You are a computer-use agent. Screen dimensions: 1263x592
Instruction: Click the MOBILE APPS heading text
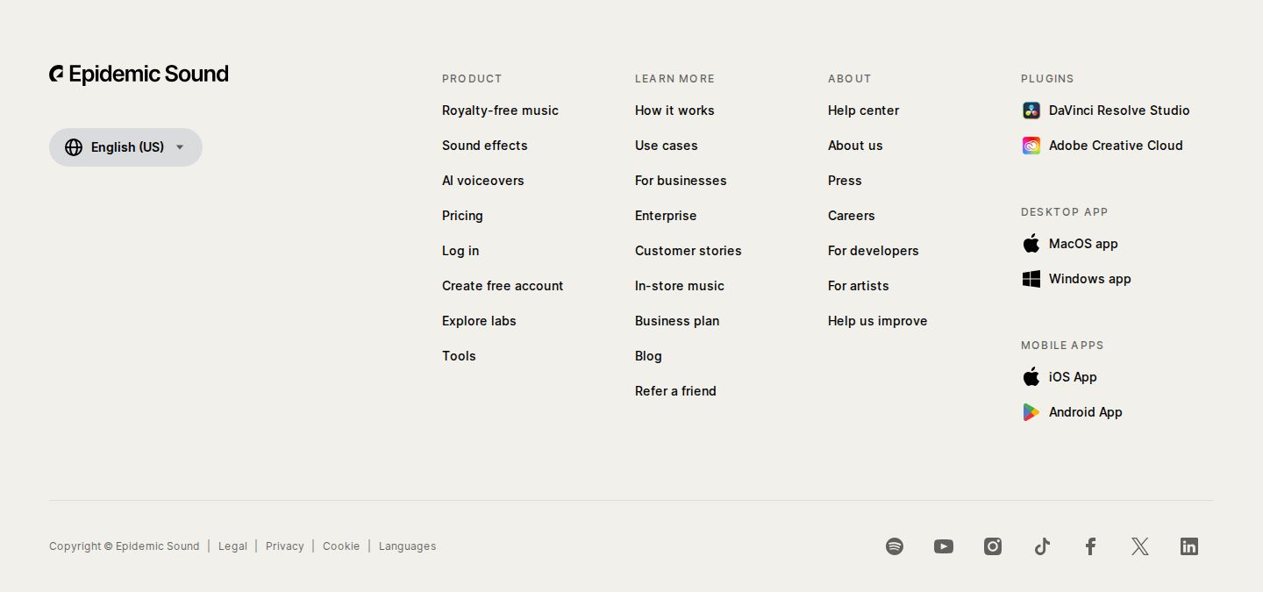(x=1062, y=346)
